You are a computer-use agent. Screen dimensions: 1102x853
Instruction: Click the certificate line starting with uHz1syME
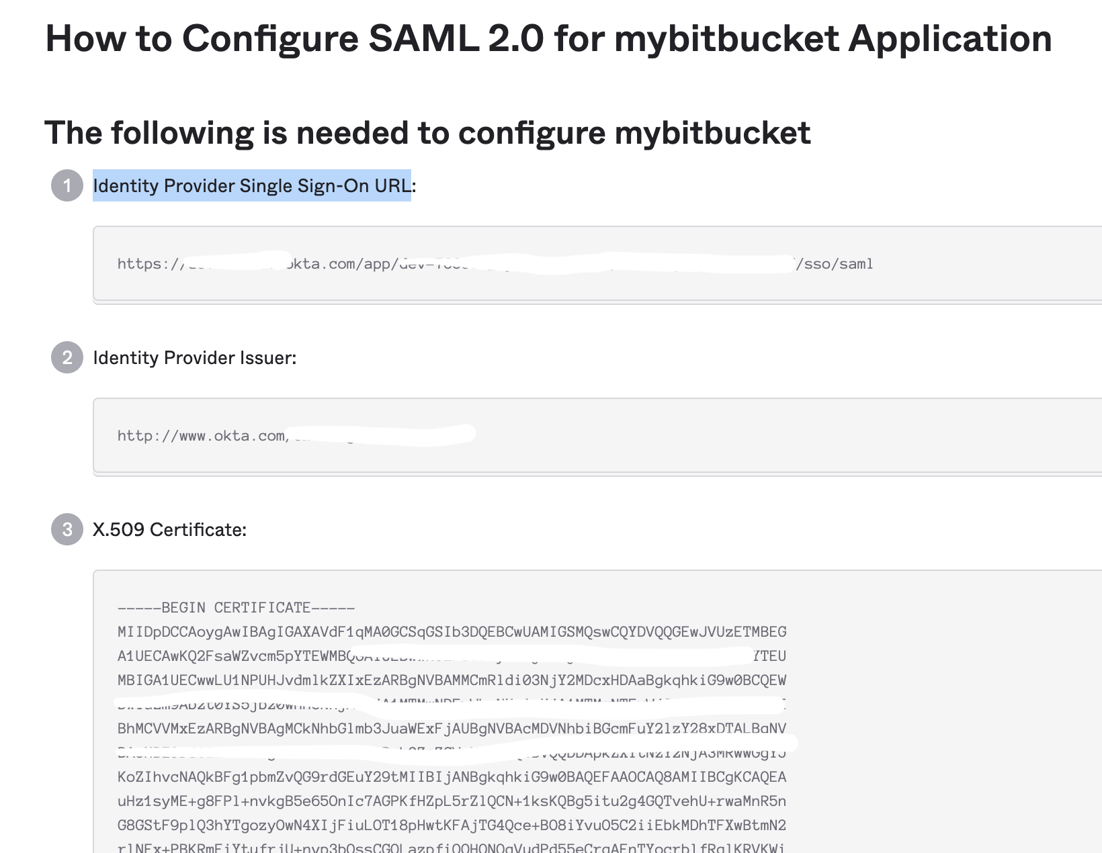tap(452, 801)
